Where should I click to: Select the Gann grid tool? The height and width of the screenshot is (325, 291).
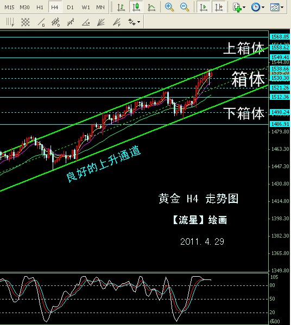pyautogui.click(x=26, y=22)
